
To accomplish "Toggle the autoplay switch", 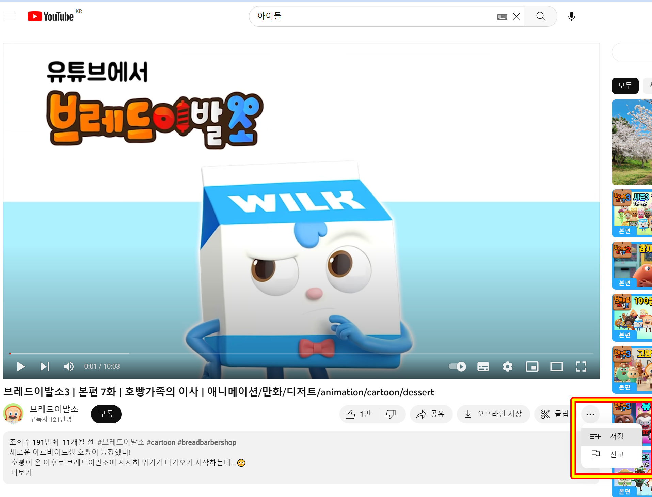I will click(457, 367).
